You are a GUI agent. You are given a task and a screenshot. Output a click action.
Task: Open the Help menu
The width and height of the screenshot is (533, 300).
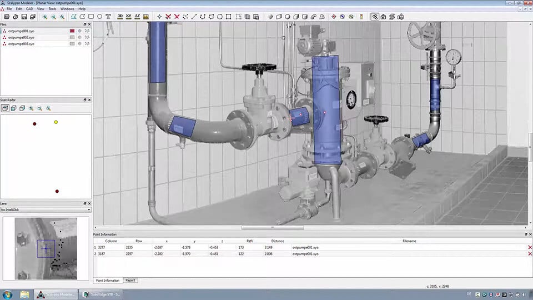click(x=82, y=9)
